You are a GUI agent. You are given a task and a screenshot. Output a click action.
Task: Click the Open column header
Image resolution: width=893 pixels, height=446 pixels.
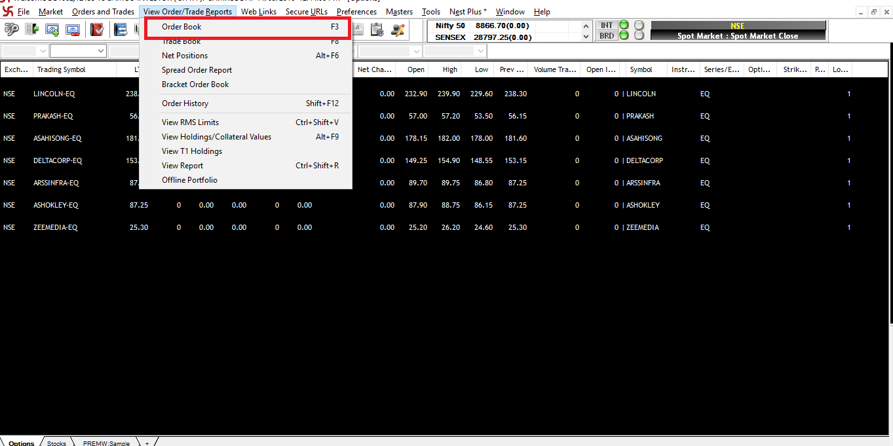(412, 69)
